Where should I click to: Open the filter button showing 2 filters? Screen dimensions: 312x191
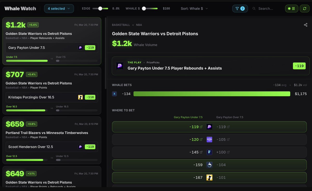pos(240,9)
